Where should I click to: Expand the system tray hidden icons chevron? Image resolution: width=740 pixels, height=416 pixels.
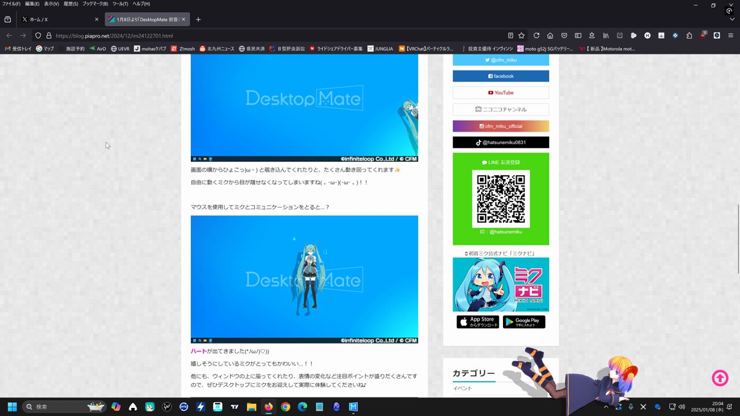[606, 407]
